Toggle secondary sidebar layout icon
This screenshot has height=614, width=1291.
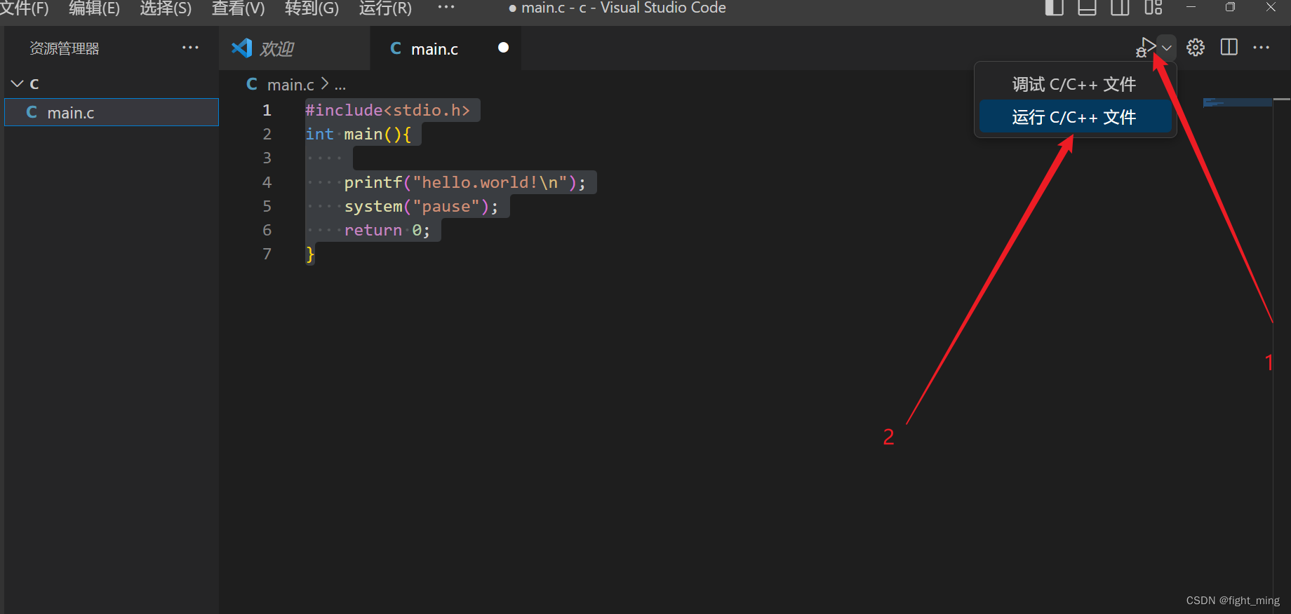(1120, 7)
